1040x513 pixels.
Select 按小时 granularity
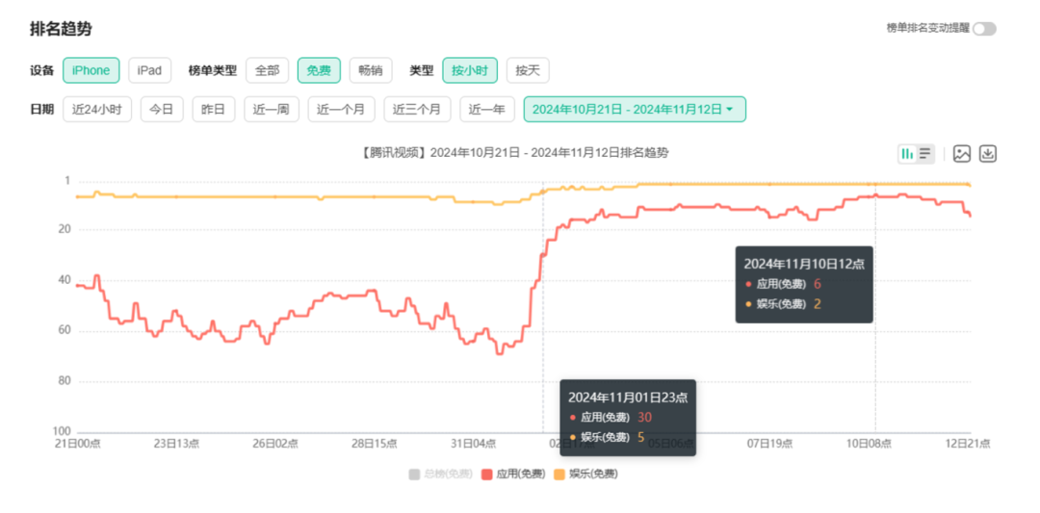(x=470, y=70)
